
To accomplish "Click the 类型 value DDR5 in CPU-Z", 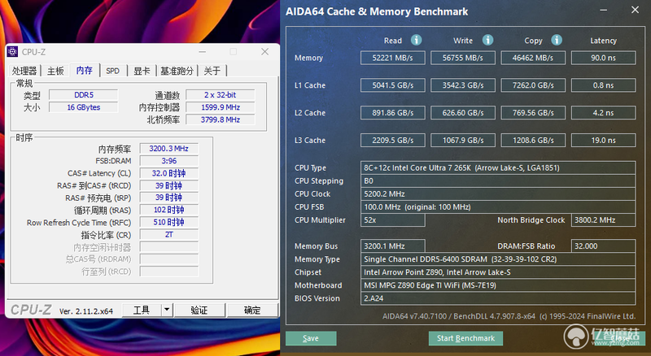I will pos(84,95).
